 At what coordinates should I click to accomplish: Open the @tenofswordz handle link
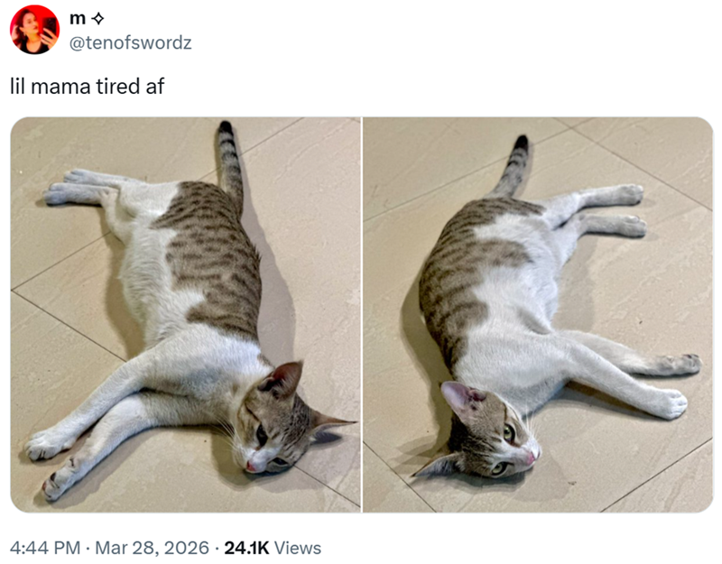tap(130, 42)
